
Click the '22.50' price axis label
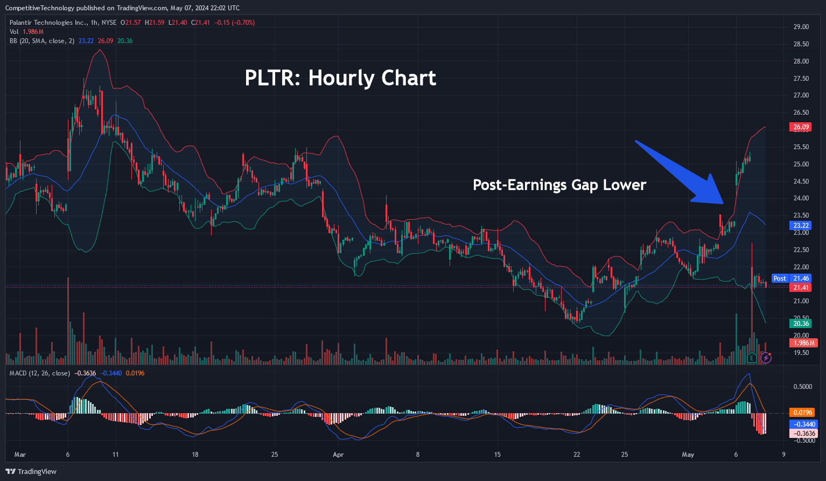[x=801, y=250]
